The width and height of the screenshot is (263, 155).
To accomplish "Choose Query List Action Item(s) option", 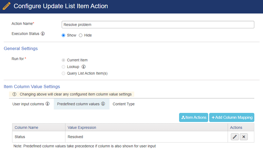I will pos(64,73).
